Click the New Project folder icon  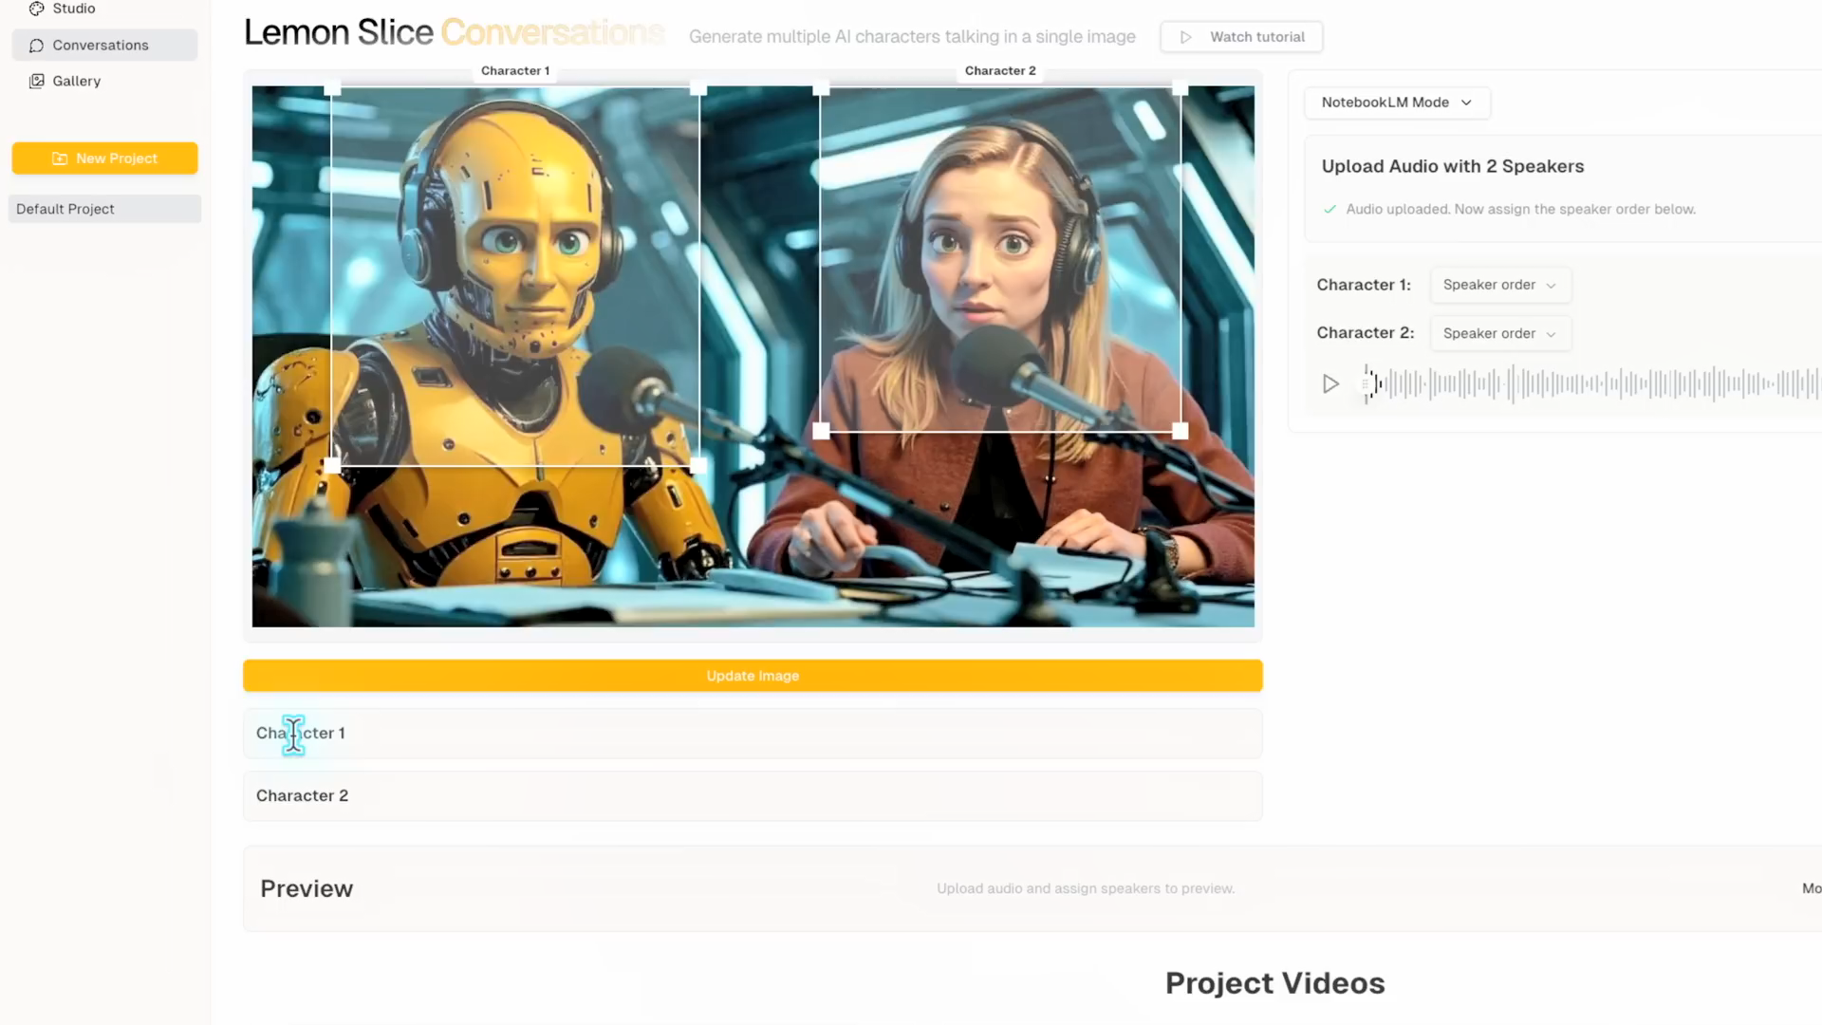pyautogui.click(x=60, y=158)
